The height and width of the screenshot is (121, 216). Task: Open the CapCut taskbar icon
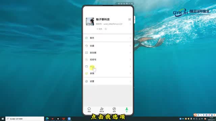58,119
